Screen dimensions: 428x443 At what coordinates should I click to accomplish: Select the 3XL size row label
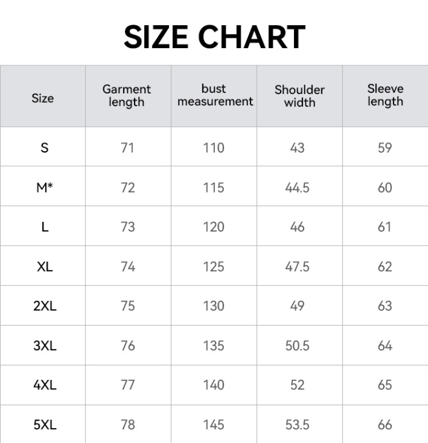coord(44,346)
